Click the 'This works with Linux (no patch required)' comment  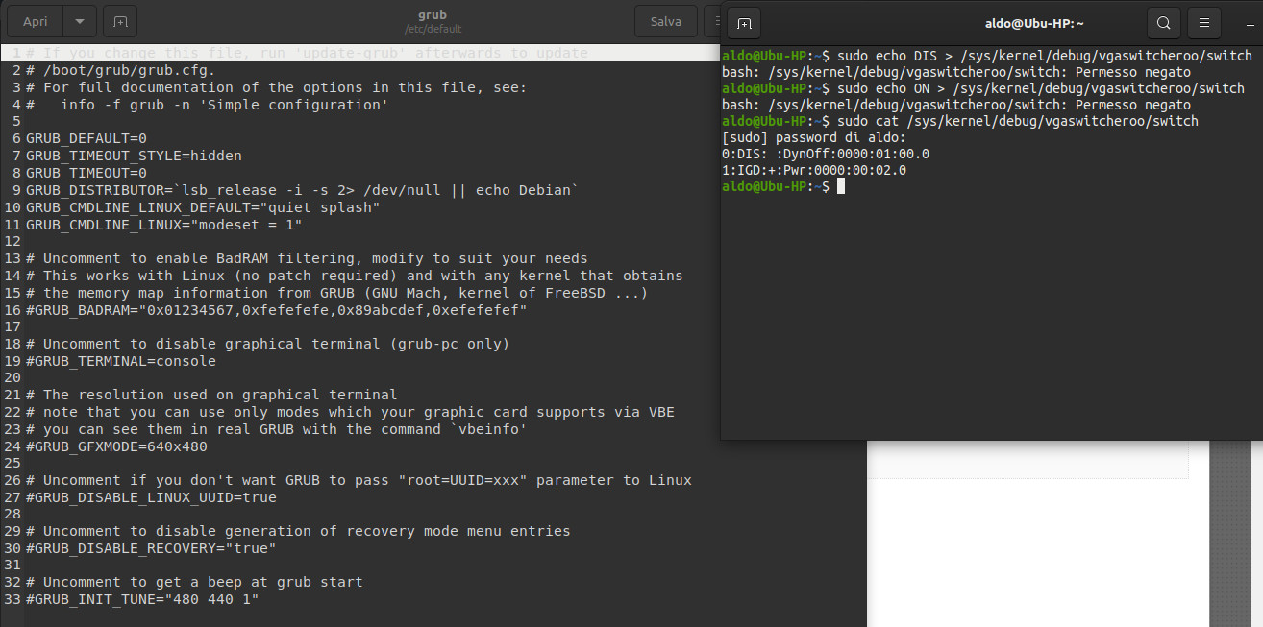click(x=354, y=276)
